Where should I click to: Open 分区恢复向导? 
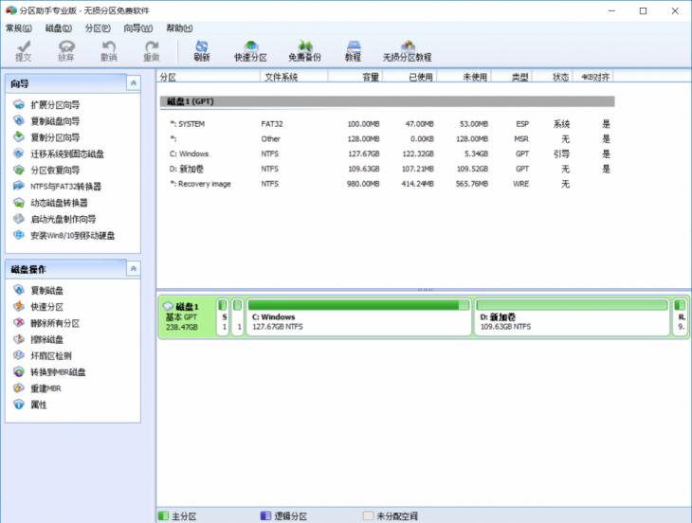pos(46,171)
